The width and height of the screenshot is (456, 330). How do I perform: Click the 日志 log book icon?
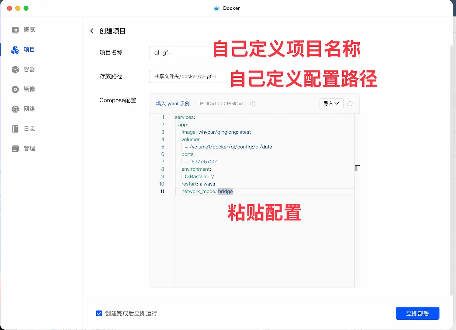click(15, 129)
